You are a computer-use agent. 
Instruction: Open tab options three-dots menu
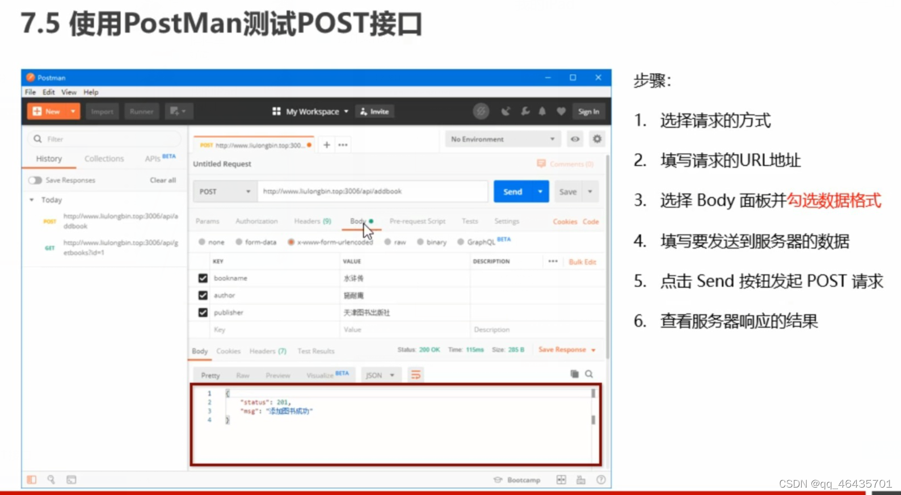343,145
